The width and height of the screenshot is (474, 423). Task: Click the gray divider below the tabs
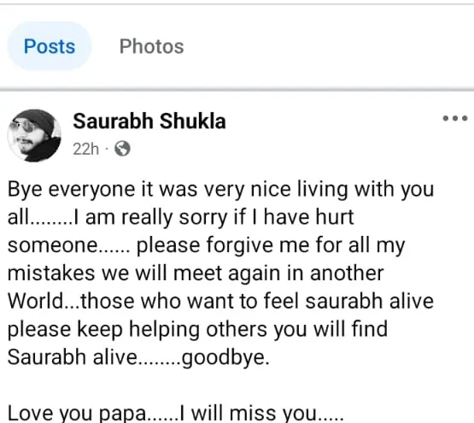(237, 89)
